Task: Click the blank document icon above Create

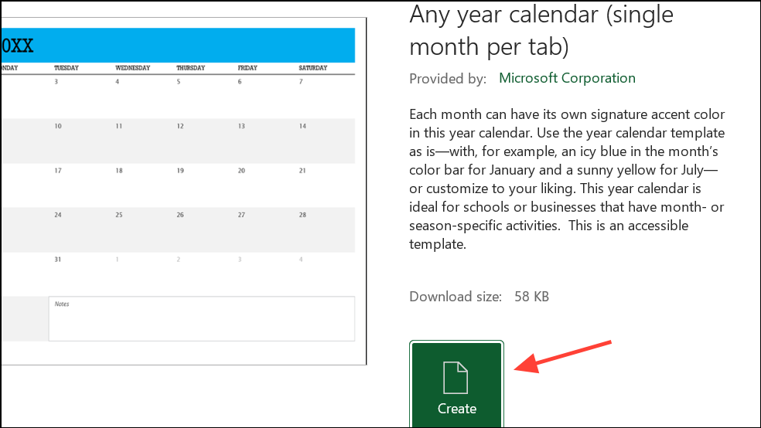Action: pos(456,377)
